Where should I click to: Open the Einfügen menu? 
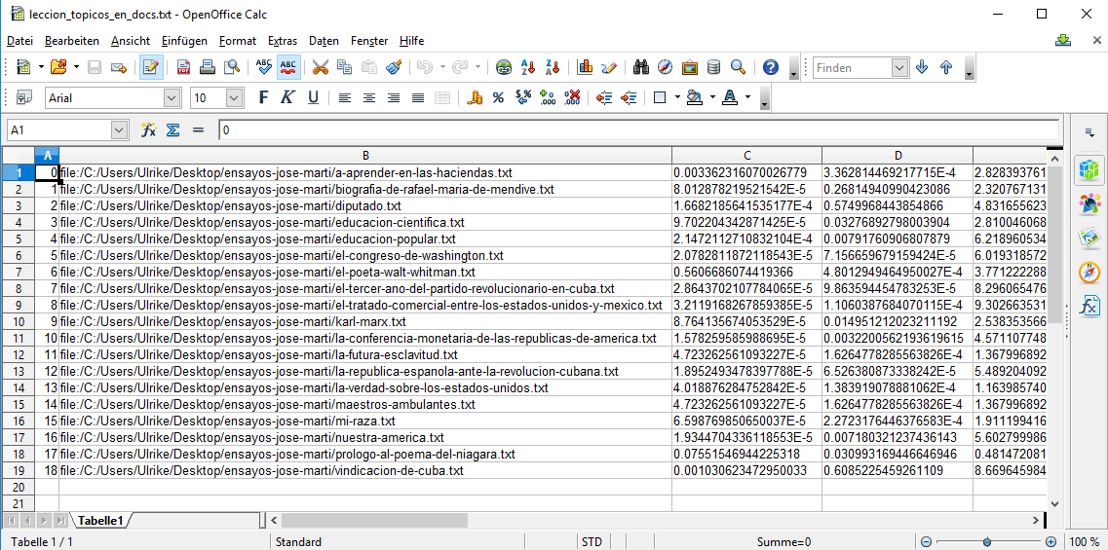pyautogui.click(x=184, y=41)
